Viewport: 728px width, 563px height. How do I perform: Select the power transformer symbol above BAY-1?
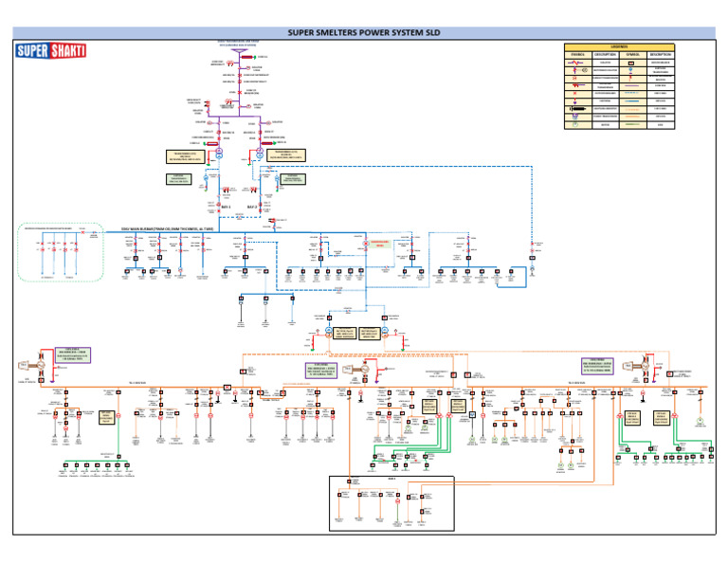point(219,154)
